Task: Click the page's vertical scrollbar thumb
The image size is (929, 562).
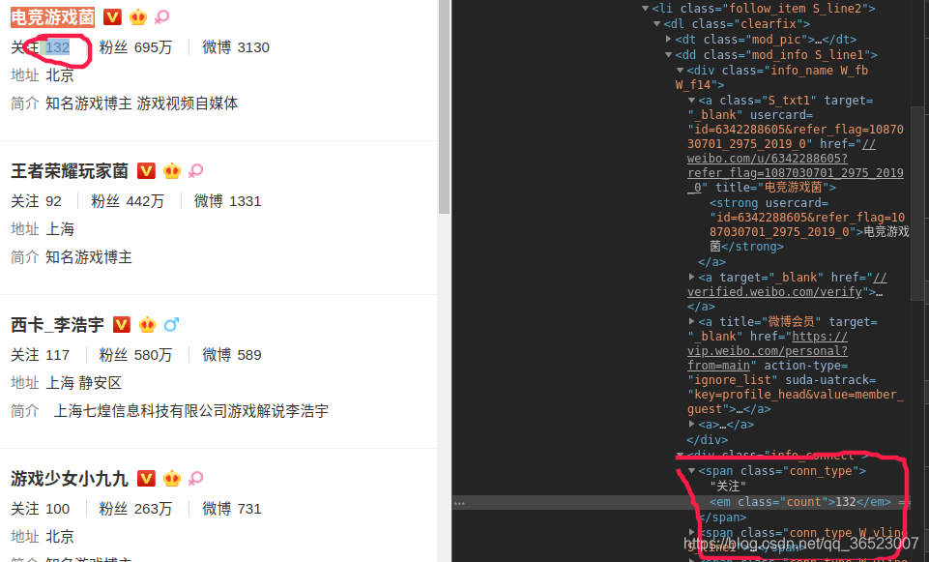Action: point(444,106)
